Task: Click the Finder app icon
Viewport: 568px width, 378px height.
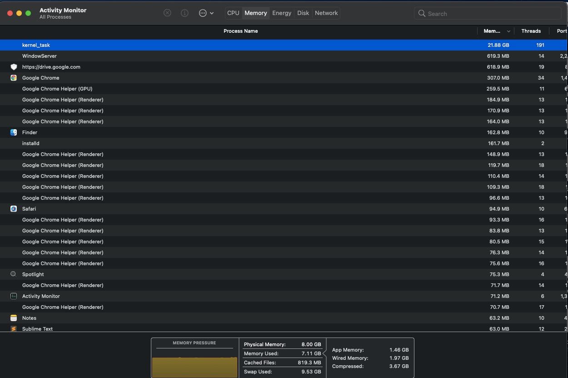Action: click(x=14, y=132)
